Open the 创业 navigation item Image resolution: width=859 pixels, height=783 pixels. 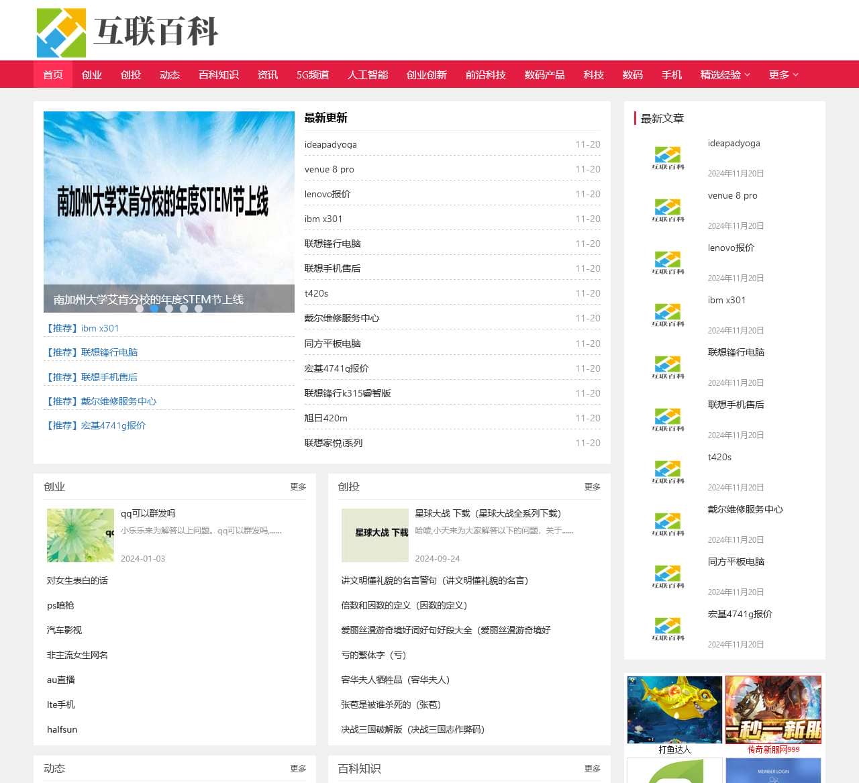[92, 74]
